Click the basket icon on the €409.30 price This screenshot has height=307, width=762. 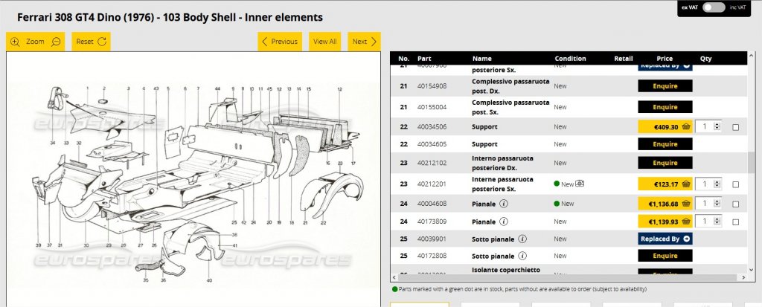point(685,126)
